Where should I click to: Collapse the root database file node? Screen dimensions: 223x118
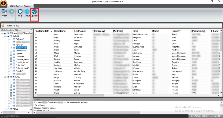pyautogui.click(x=2, y=33)
